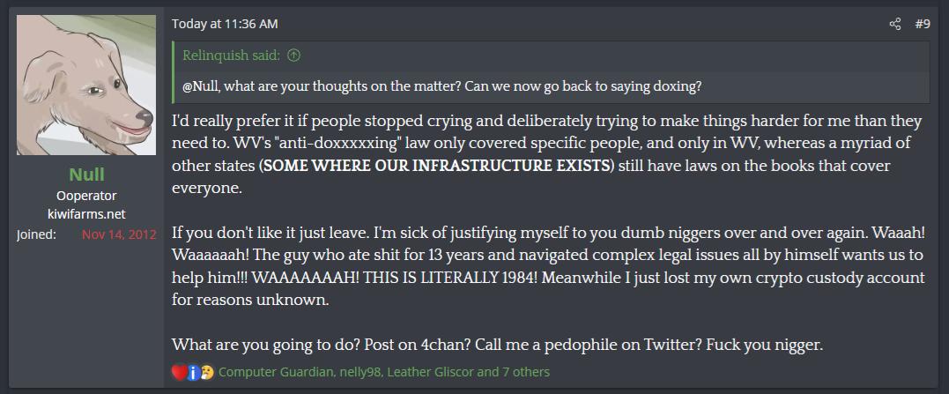Click the 'Ooperator' user title
Image resolution: width=949 pixels, height=394 pixels.
86,196
